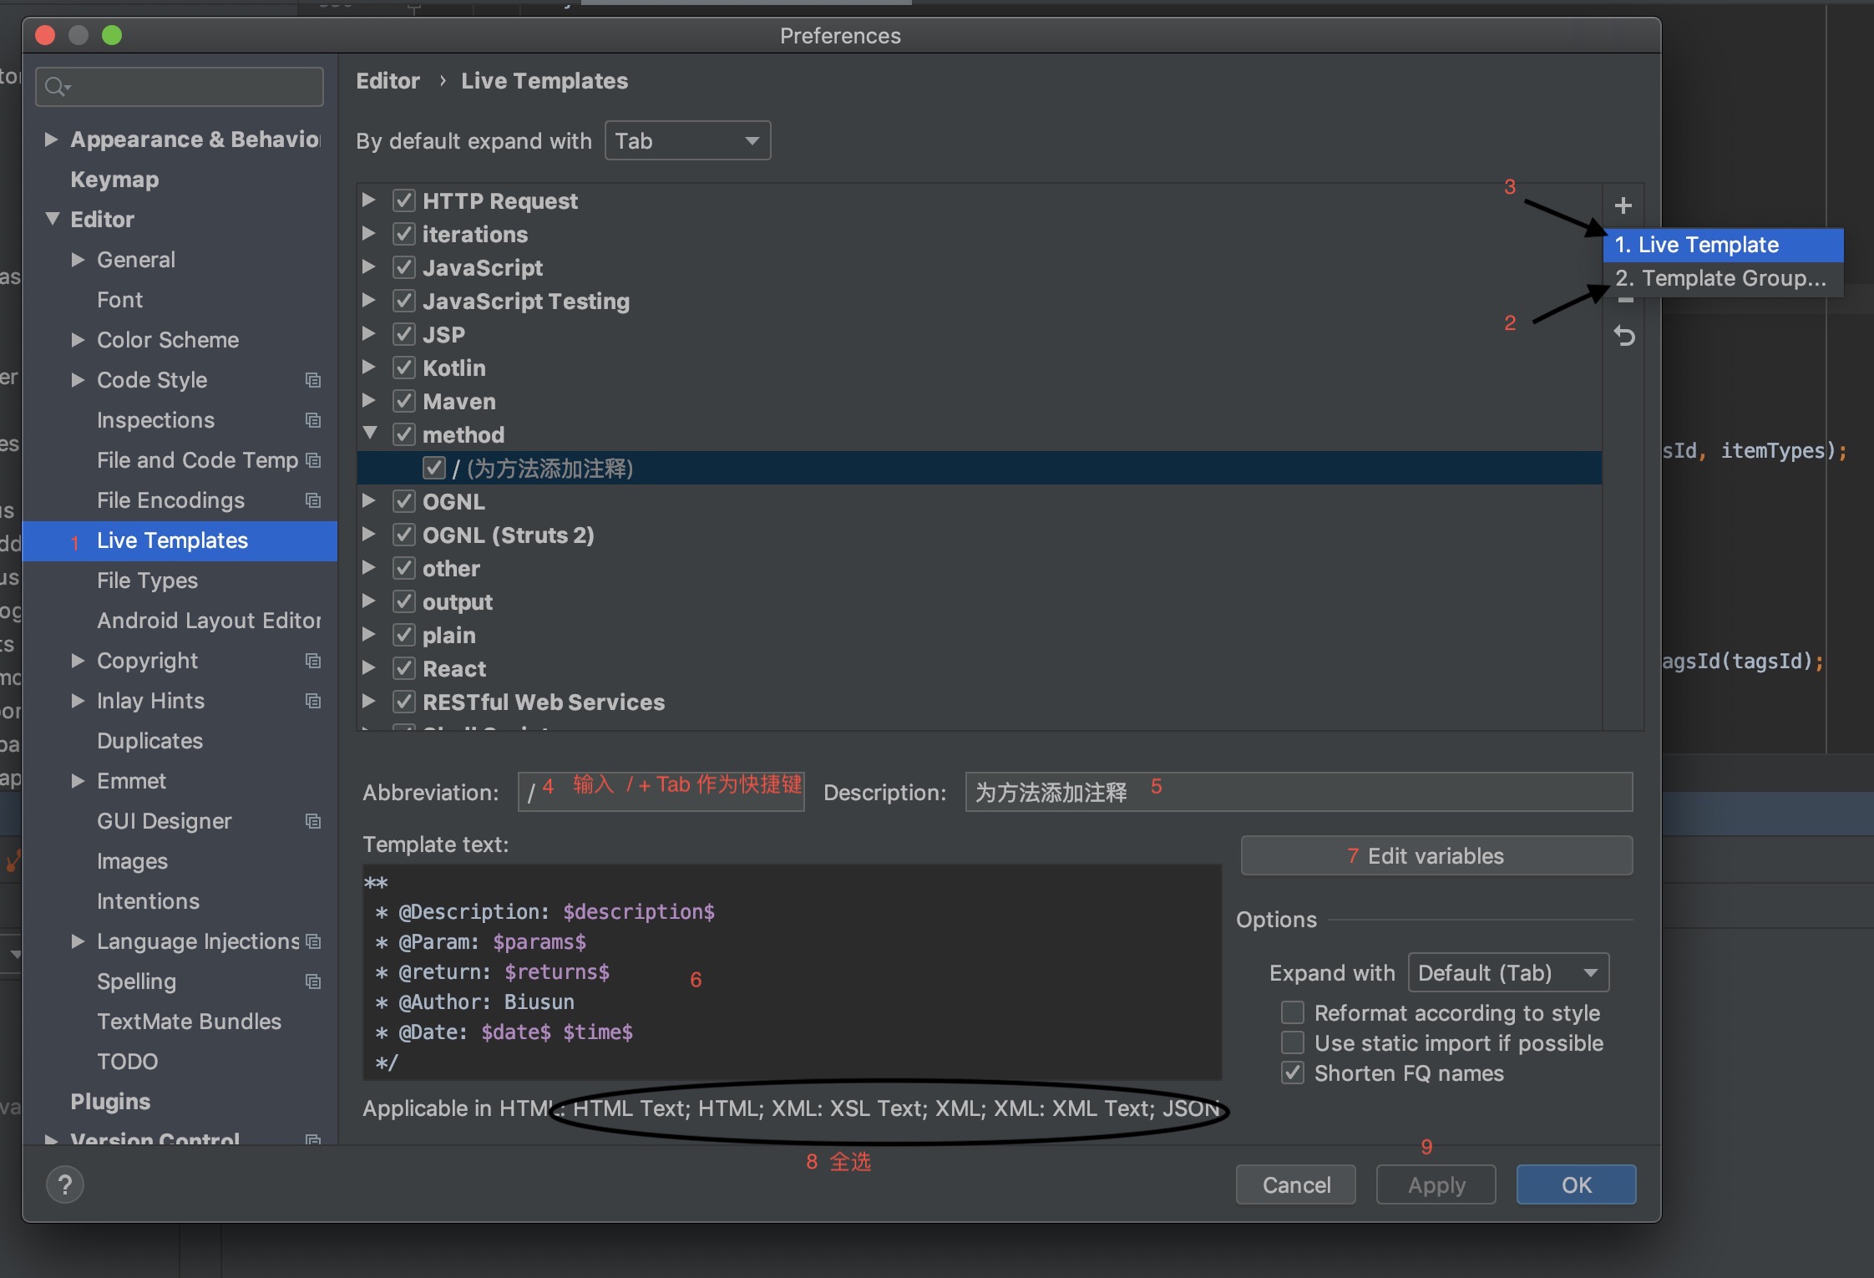This screenshot has width=1874, height=1278.
Task: Open the Default (Tab) expand dropdown
Action: click(1507, 972)
